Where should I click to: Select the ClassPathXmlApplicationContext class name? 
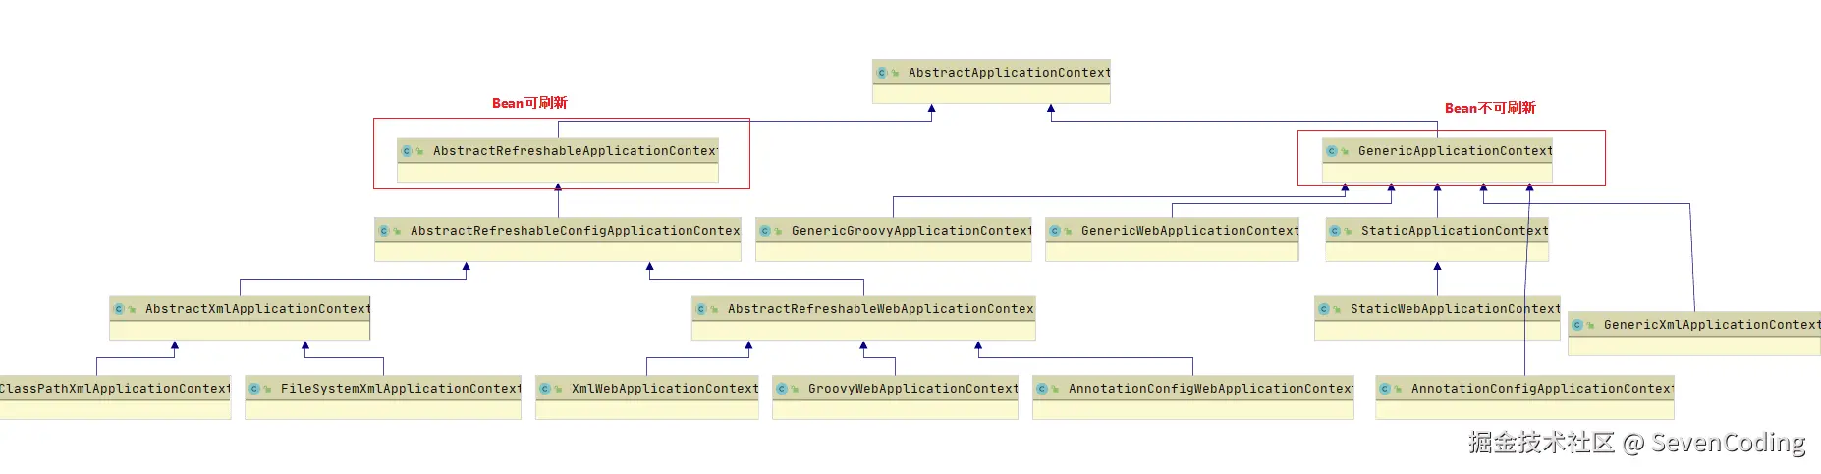coord(116,389)
